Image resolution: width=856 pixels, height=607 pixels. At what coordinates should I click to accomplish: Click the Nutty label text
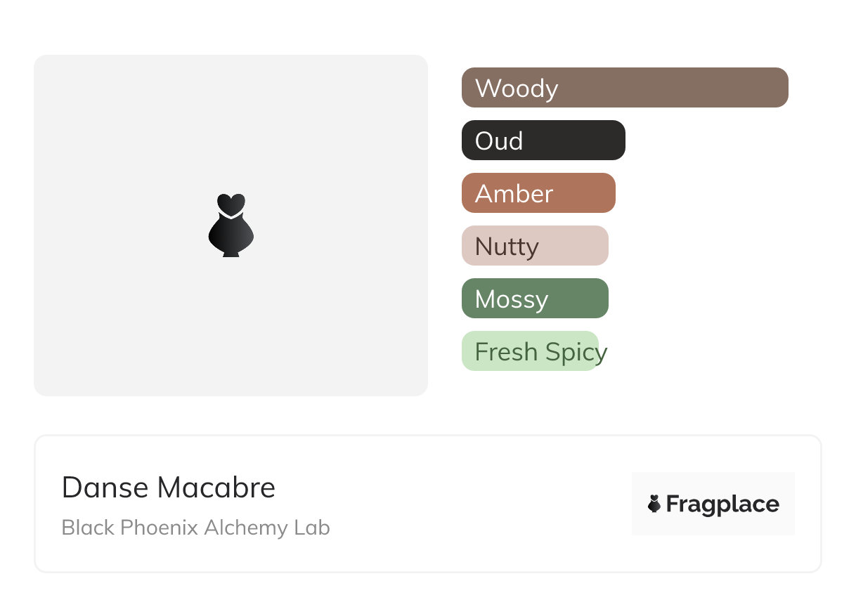pyautogui.click(x=507, y=247)
